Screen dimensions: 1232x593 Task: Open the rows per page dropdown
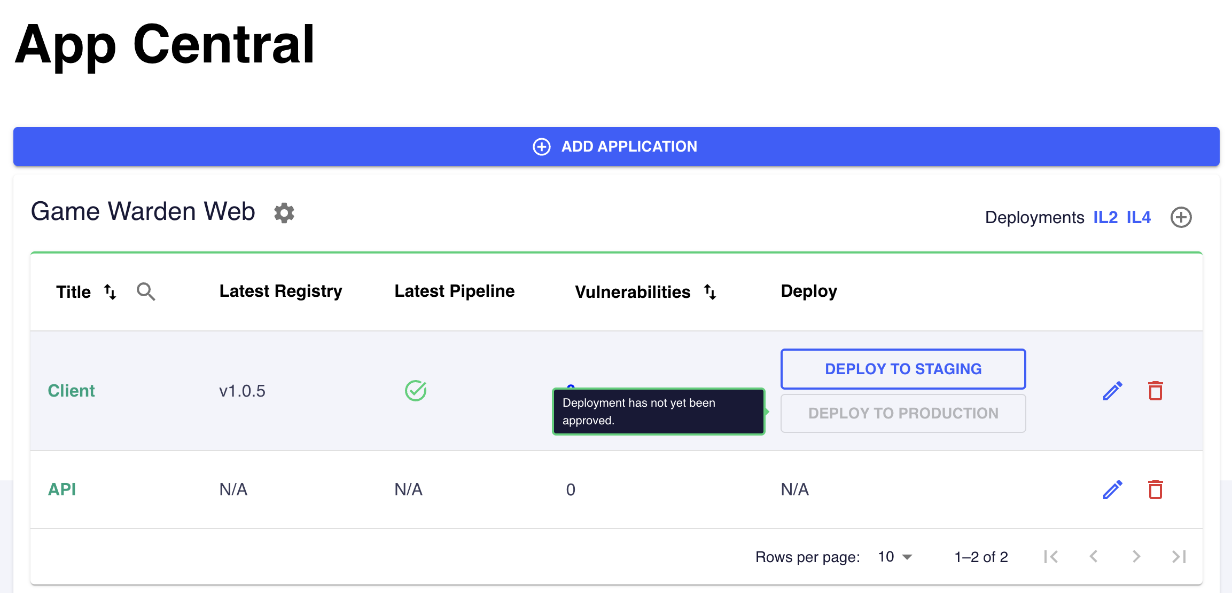[x=895, y=557]
